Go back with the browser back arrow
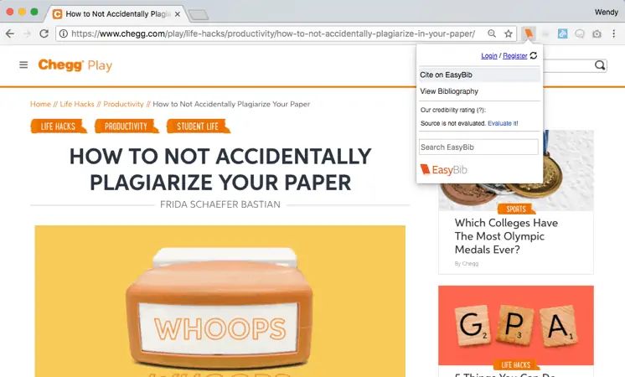 (x=10, y=34)
